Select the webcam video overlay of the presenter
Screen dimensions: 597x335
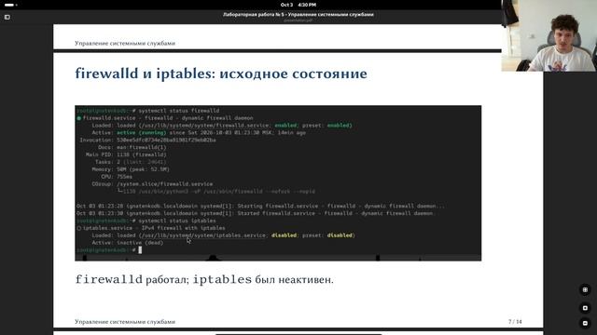coord(549,35)
